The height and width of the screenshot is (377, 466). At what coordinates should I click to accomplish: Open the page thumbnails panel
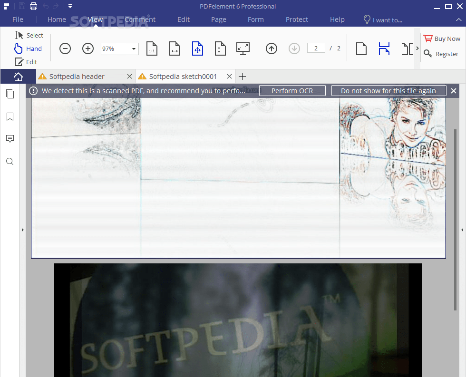[x=10, y=94]
